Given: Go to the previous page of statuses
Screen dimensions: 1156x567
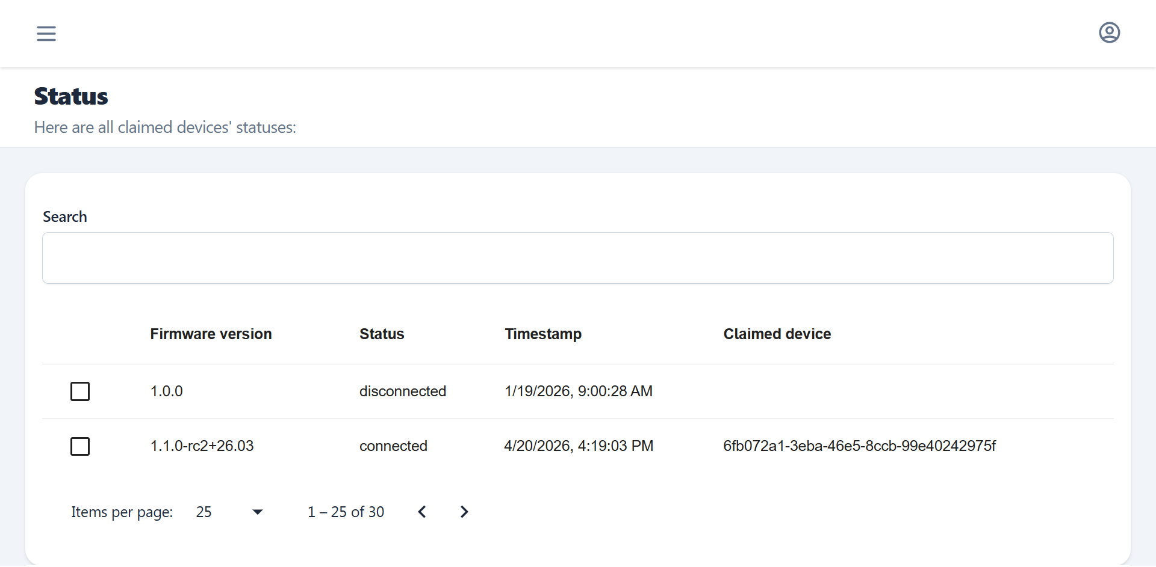Looking at the screenshot, I should coord(422,512).
